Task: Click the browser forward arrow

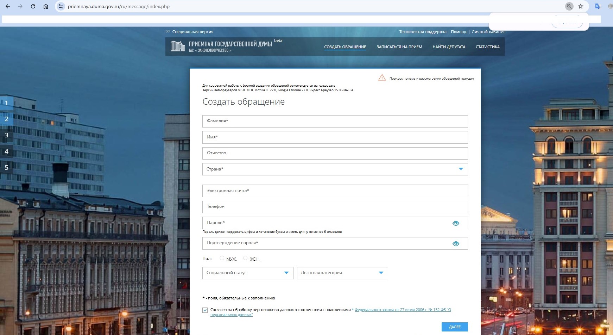Action: [20, 6]
